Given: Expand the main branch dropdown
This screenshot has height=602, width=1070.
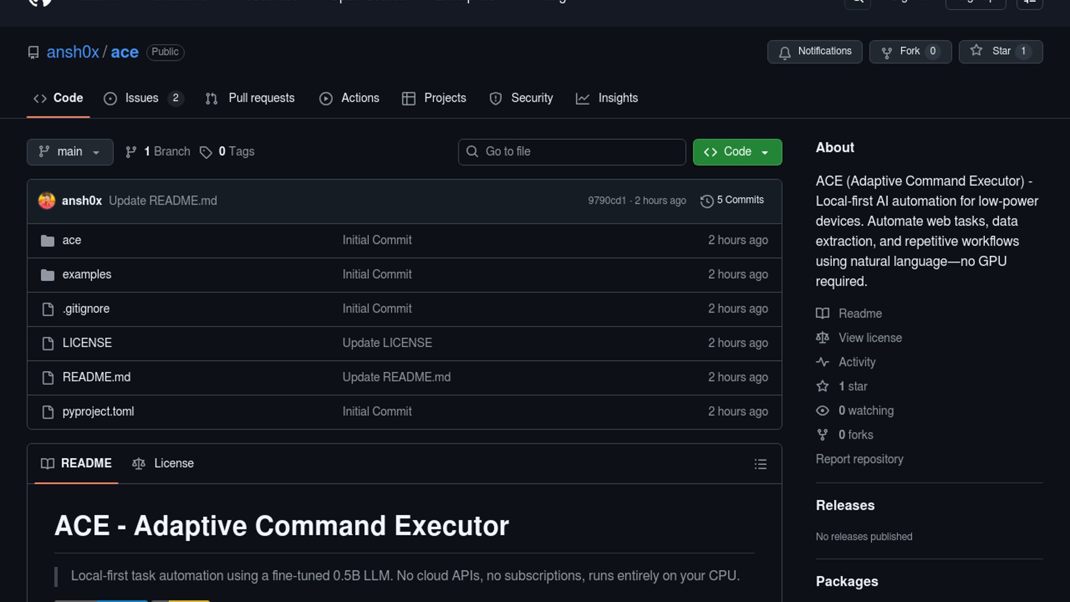Looking at the screenshot, I should (70, 152).
